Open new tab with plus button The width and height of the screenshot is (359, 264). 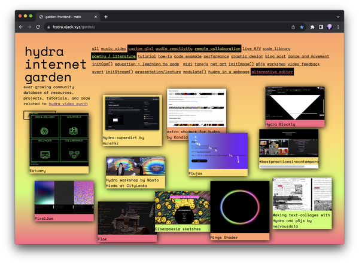coord(106,17)
